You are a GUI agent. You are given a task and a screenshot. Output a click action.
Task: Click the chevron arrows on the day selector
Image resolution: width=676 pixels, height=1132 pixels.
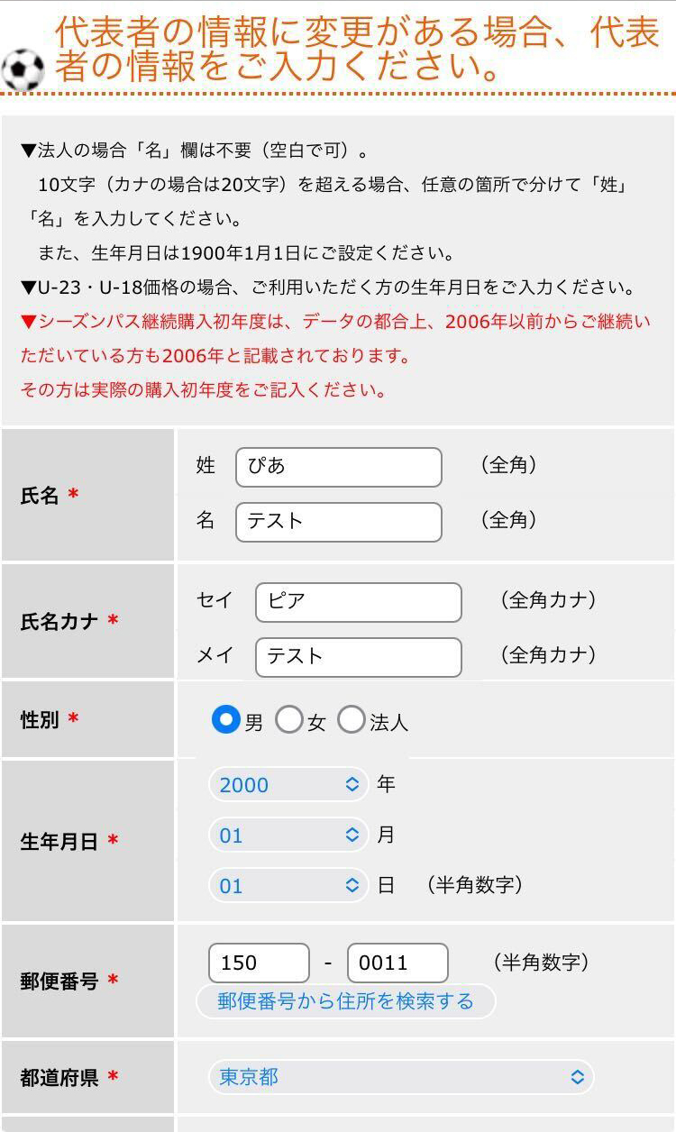352,886
